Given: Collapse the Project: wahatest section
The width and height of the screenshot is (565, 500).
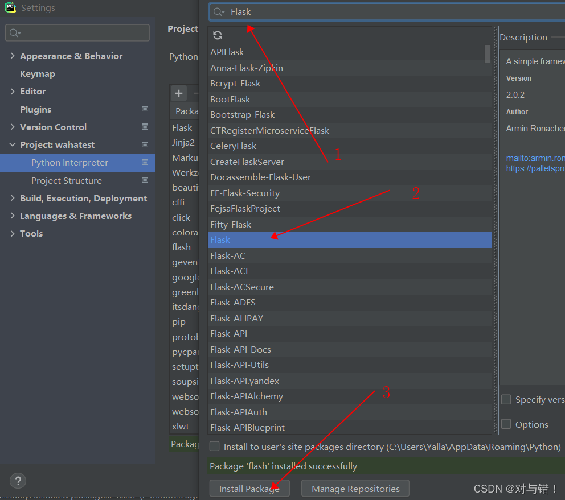Looking at the screenshot, I should [13, 144].
